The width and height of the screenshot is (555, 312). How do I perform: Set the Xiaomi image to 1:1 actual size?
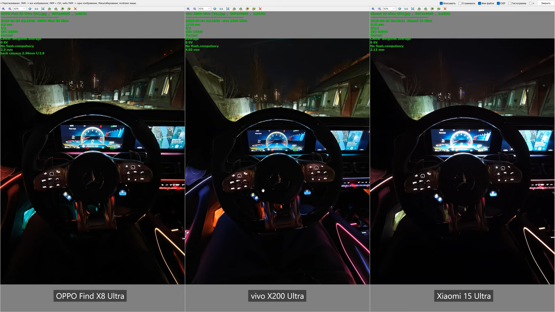tap(406, 9)
